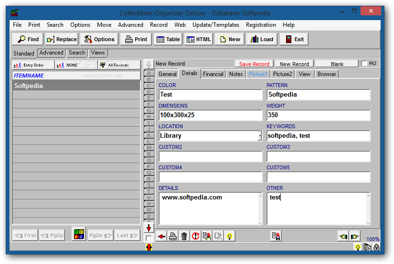Click the red and yellow splitter icon at bottom
The width and height of the screenshot is (394, 264).
click(149, 247)
